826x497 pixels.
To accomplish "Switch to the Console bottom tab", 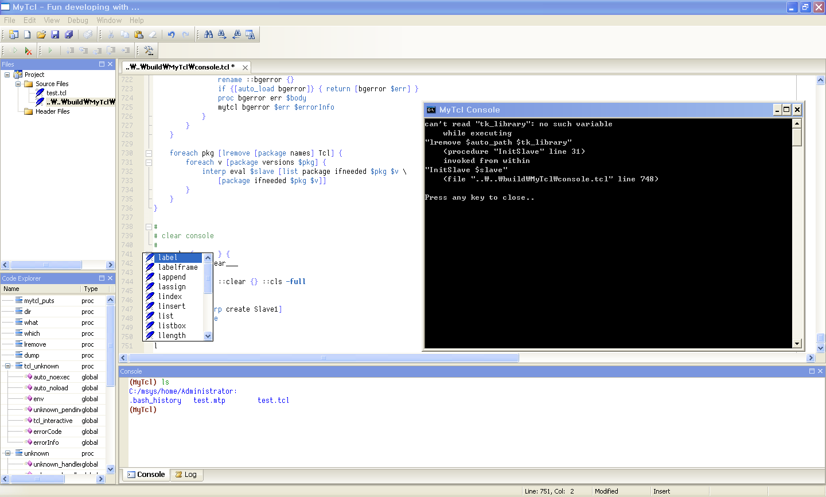I will pyautogui.click(x=146, y=475).
